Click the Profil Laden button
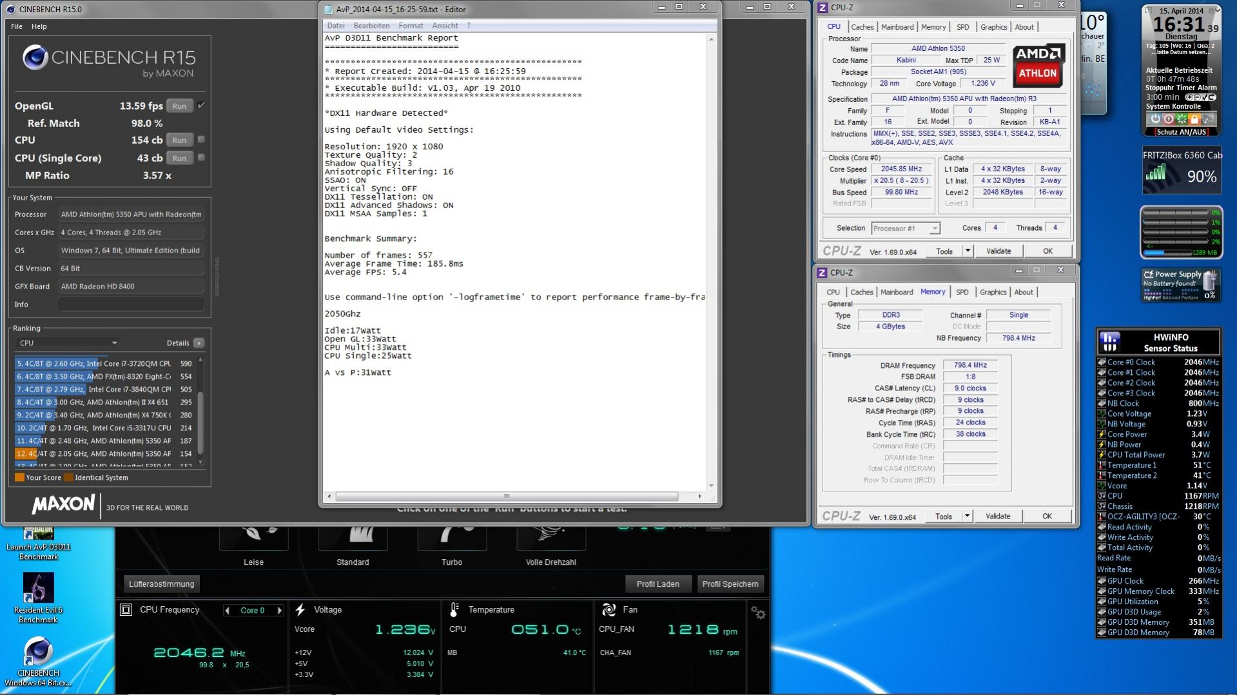Screen dimensions: 1237x695 pyautogui.click(x=658, y=584)
